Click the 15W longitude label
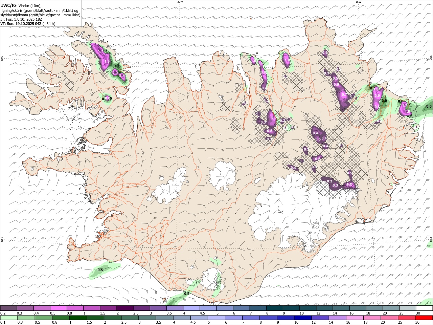 coord(358,2)
